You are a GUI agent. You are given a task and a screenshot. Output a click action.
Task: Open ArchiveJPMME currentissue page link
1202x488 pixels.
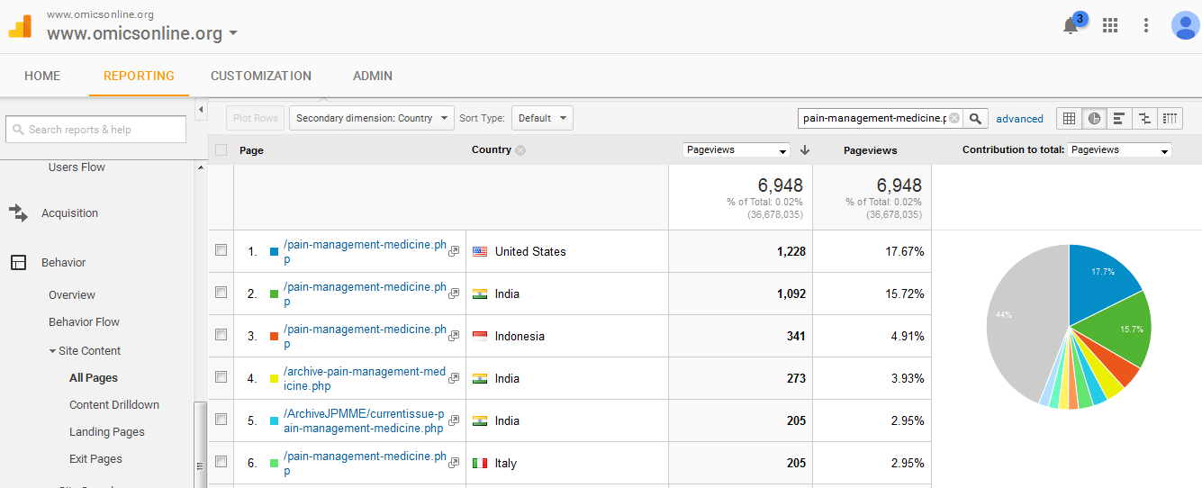pos(364,420)
